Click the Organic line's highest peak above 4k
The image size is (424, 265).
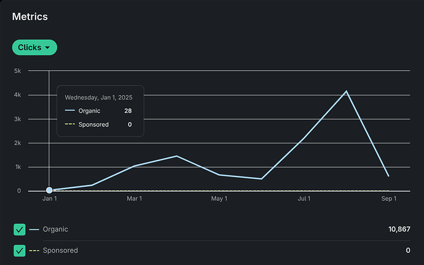[346, 92]
